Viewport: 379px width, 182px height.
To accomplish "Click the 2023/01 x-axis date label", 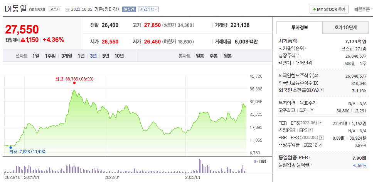I will [193, 178].
